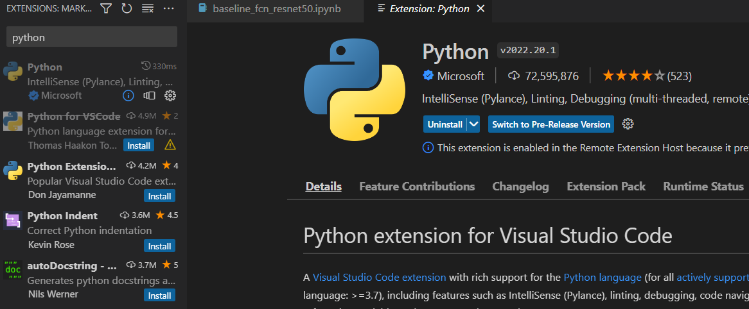Click manage gear beside Switch to Pre-Release

(628, 124)
